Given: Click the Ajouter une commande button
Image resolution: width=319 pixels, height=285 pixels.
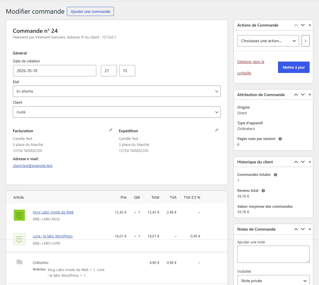Looking at the screenshot, I should [x=90, y=11].
